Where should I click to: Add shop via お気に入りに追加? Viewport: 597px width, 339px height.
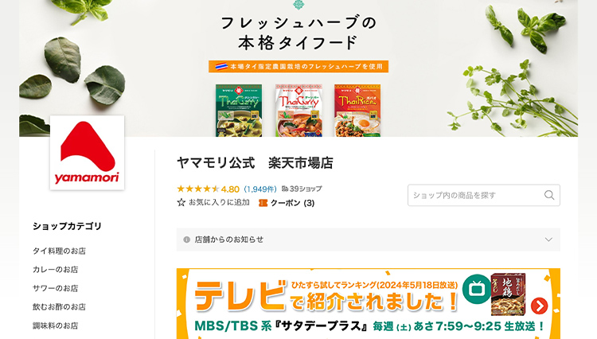click(219, 202)
